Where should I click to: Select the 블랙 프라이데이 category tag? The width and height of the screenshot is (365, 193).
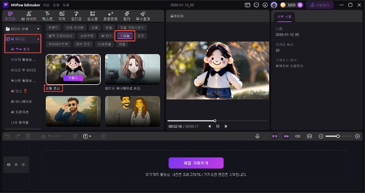pyautogui.click(x=60, y=36)
